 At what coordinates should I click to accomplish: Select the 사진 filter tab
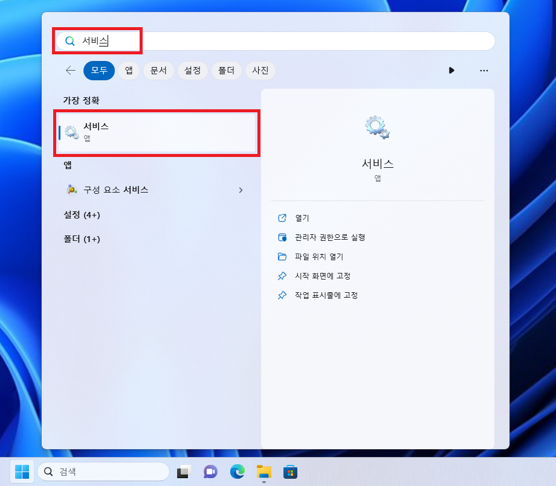(260, 71)
